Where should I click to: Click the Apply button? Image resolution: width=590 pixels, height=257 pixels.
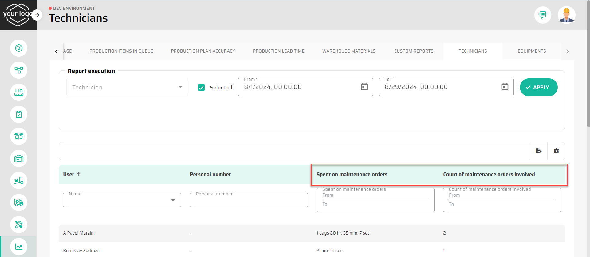click(x=538, y=87)
